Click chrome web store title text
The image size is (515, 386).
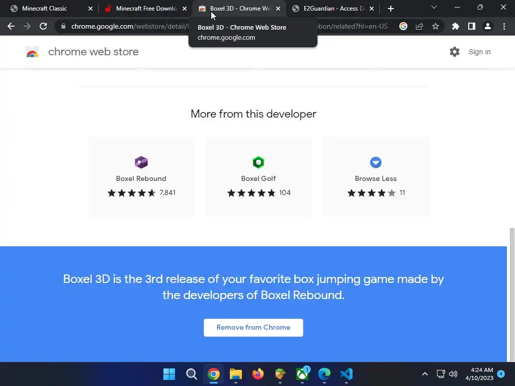coord(93,52)
